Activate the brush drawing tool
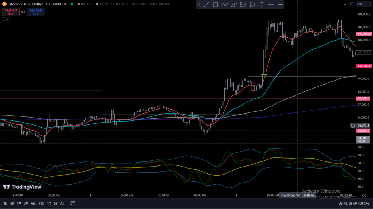 coord(234,5)
